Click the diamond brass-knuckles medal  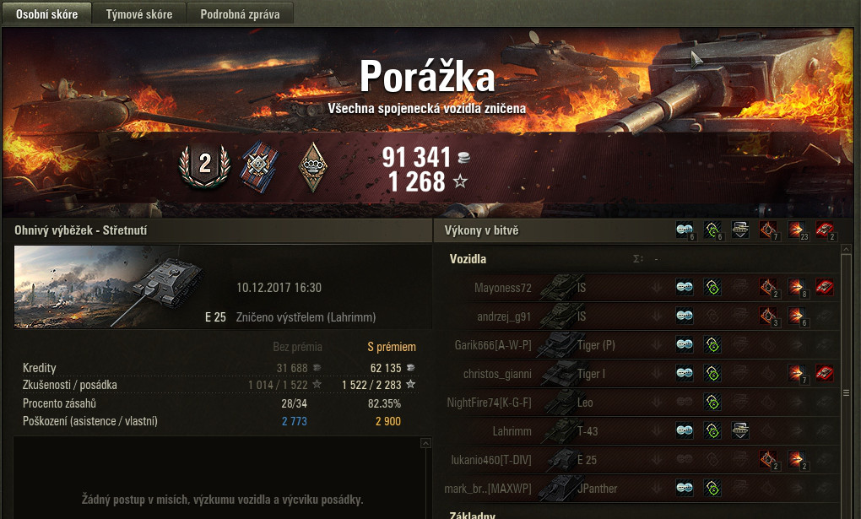click(313, 167)
